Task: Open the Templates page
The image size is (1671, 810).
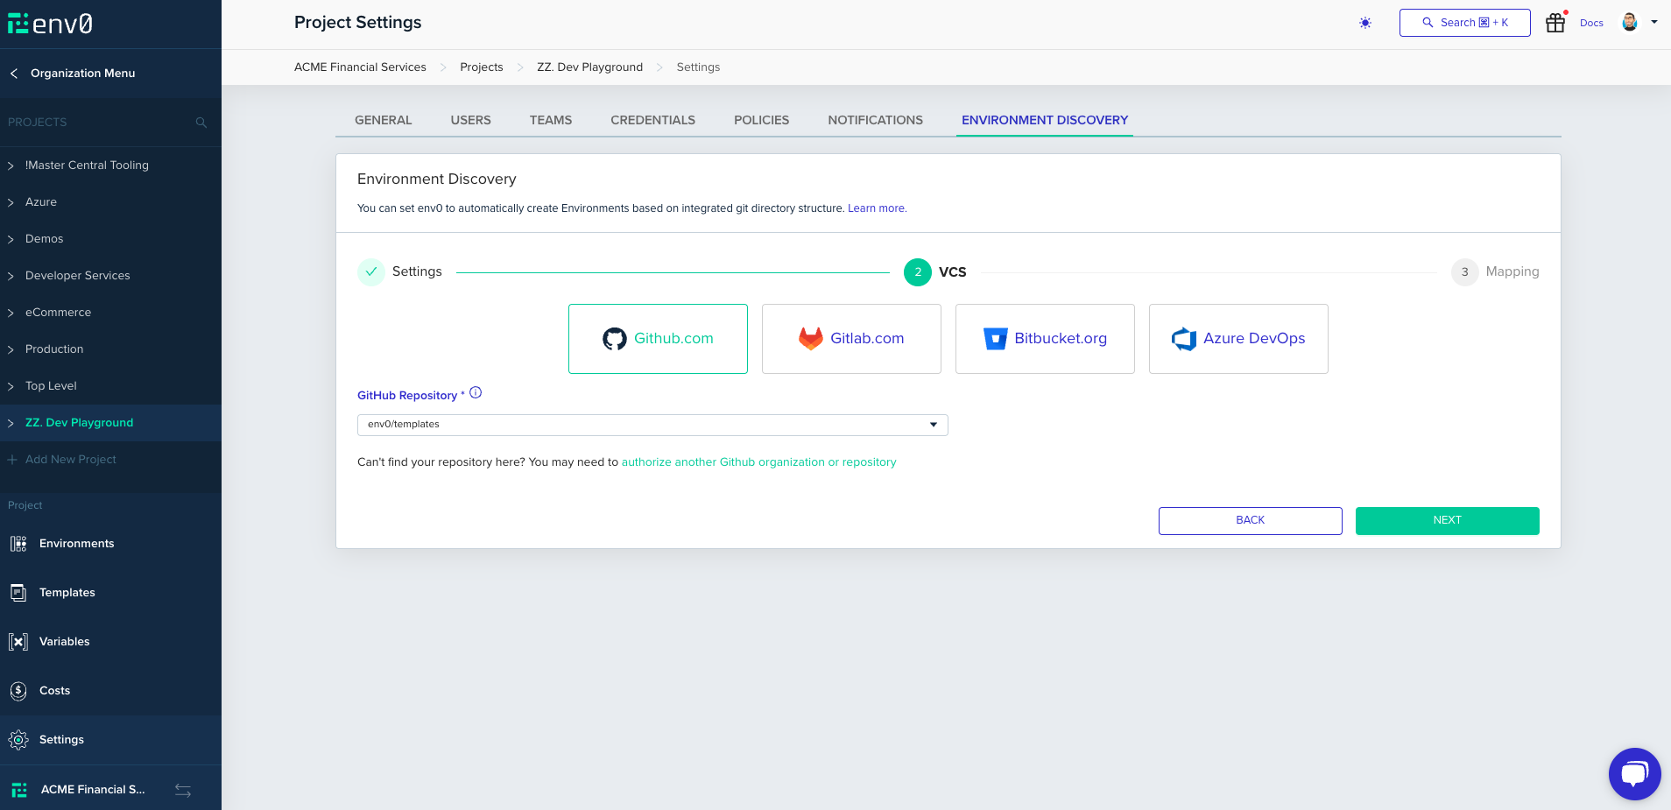Action: (x=67, y=593)
